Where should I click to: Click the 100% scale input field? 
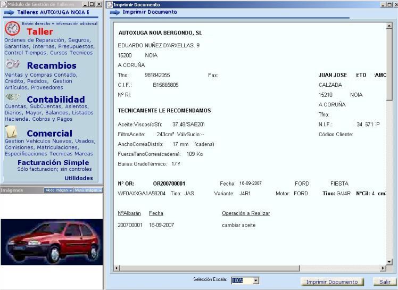point(242,280)
